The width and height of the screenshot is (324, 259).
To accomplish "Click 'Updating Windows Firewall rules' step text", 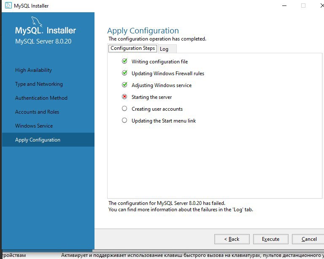I will click(168, 74).
